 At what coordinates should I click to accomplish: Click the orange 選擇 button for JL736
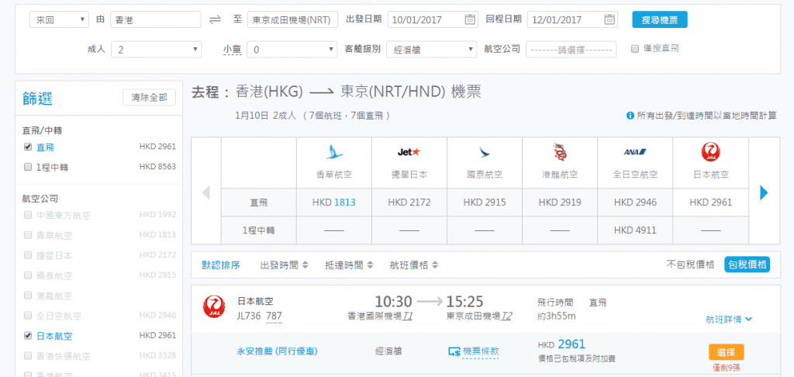click(726, 351)
